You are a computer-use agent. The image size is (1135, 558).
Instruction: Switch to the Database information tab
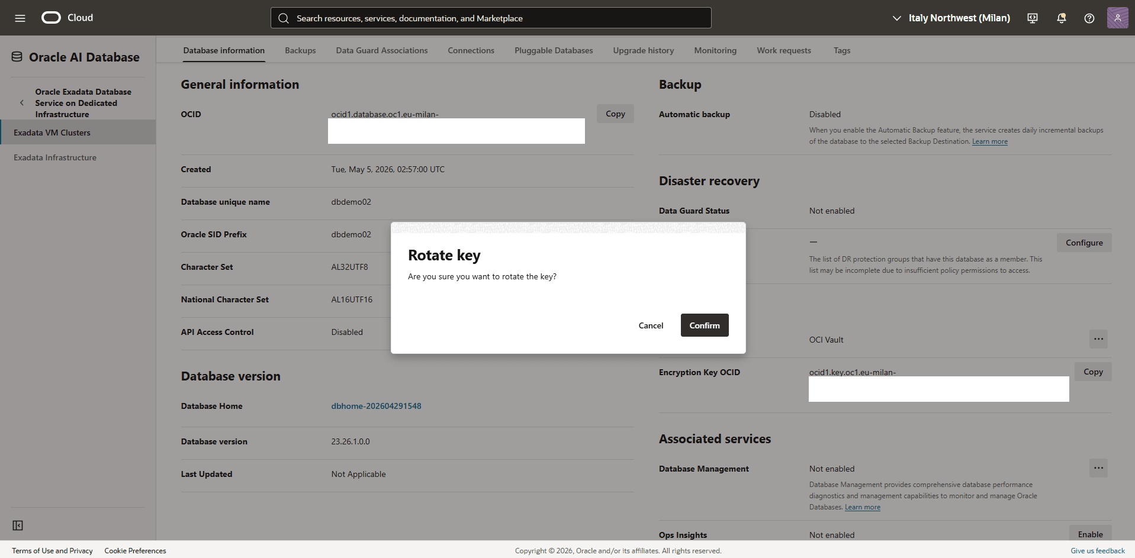pyautogui.click(x=224, y=50)
